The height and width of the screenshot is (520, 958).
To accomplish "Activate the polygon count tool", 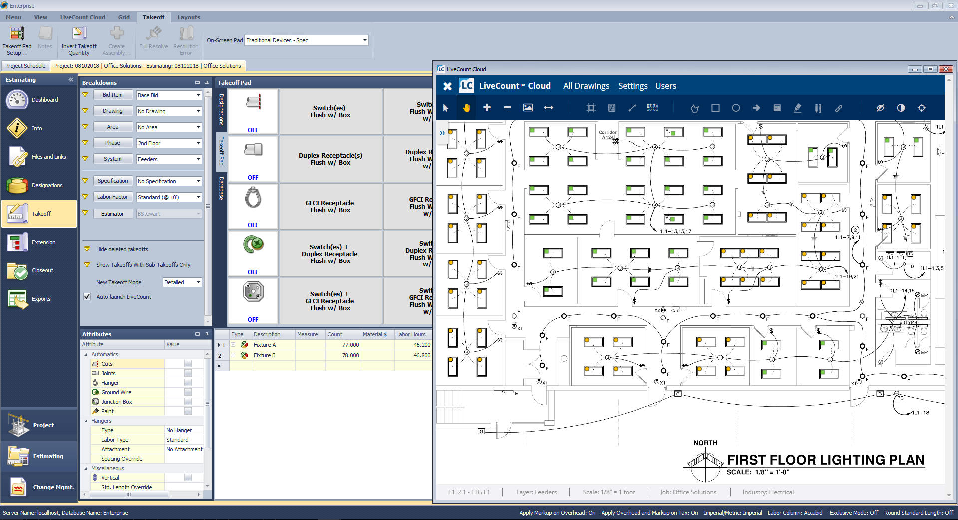I will 694,108.
